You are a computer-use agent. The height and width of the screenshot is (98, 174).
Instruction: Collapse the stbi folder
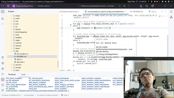tap(11, 51)
